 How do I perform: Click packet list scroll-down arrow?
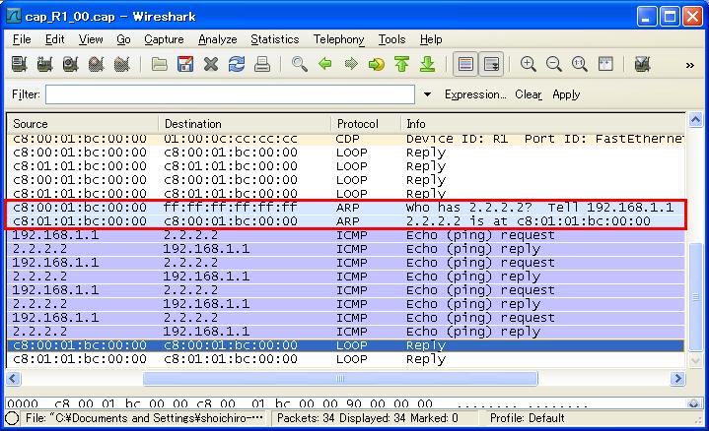tap(695, 360)
